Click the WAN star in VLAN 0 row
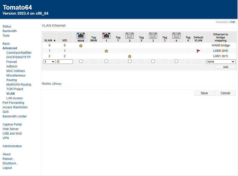 click(x=81, y=46)
